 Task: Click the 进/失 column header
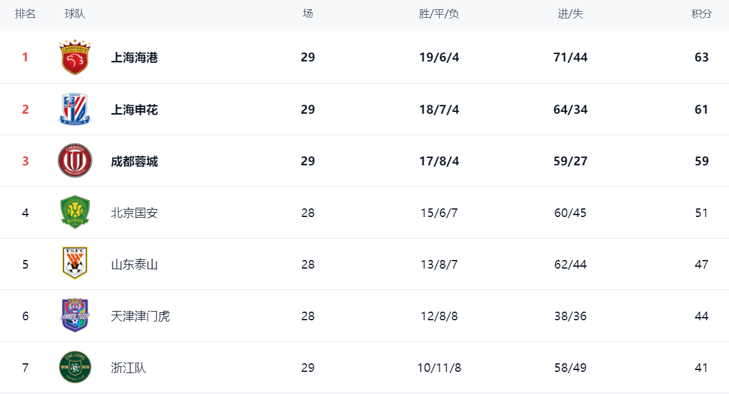coord(570,14)
